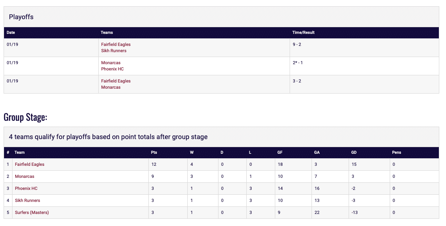The width and height of the screenshot is (446, 226).
Task: Open Monarcas in the group stage standings
Action: pyautogui.click(x=25, y=177)
